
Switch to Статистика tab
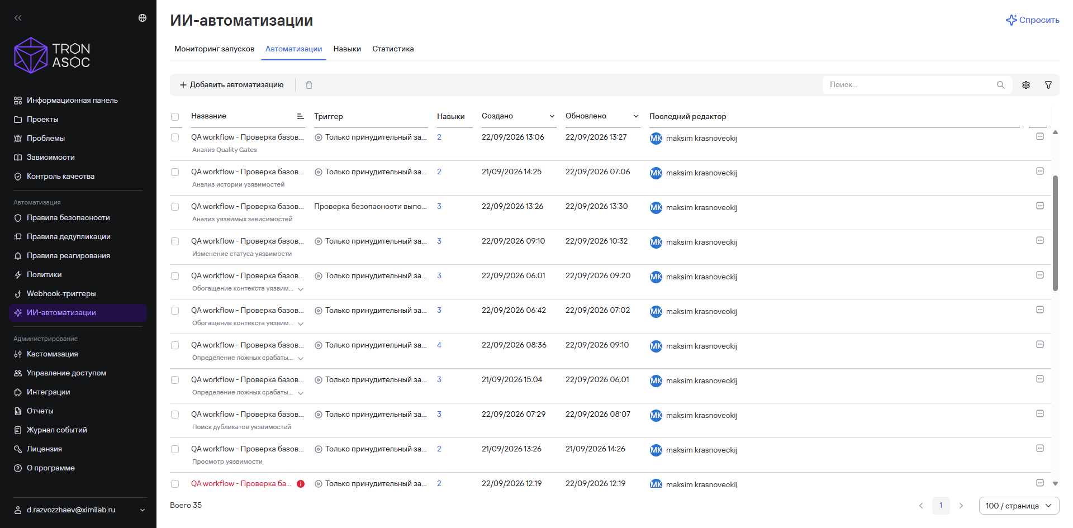tap(393, 49)
